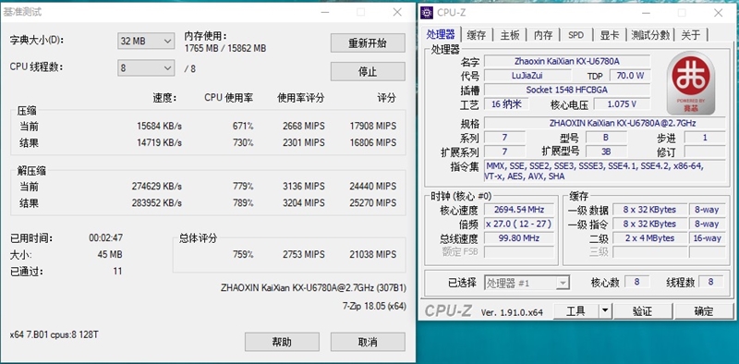
Task: Click the decompression result rating 25270 MIPS
Action: pos(373,202)
